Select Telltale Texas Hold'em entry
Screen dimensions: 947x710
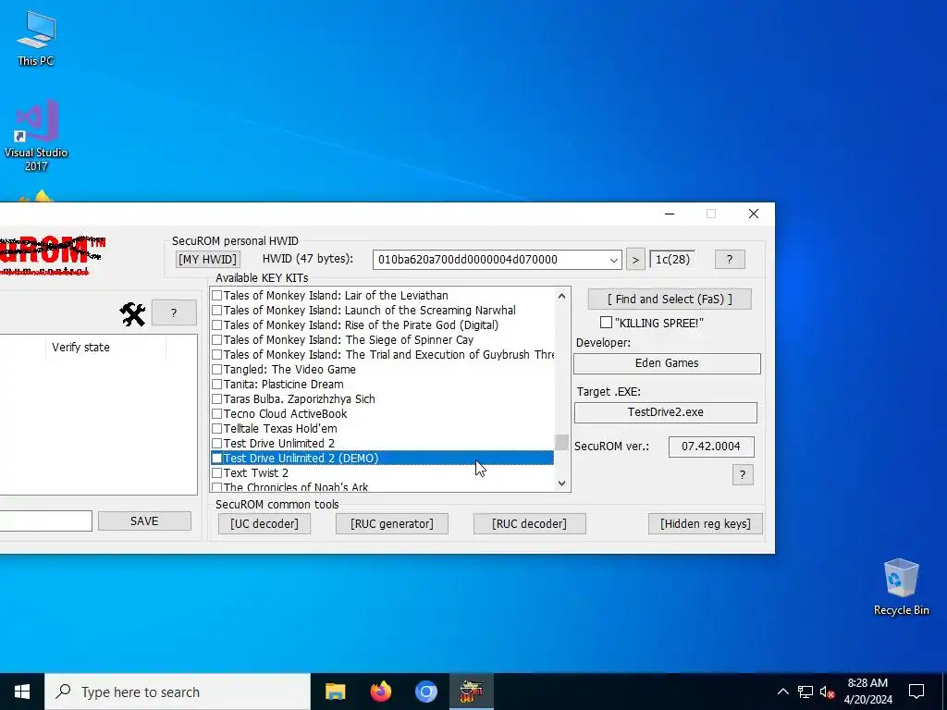click(x=280, y=429)
